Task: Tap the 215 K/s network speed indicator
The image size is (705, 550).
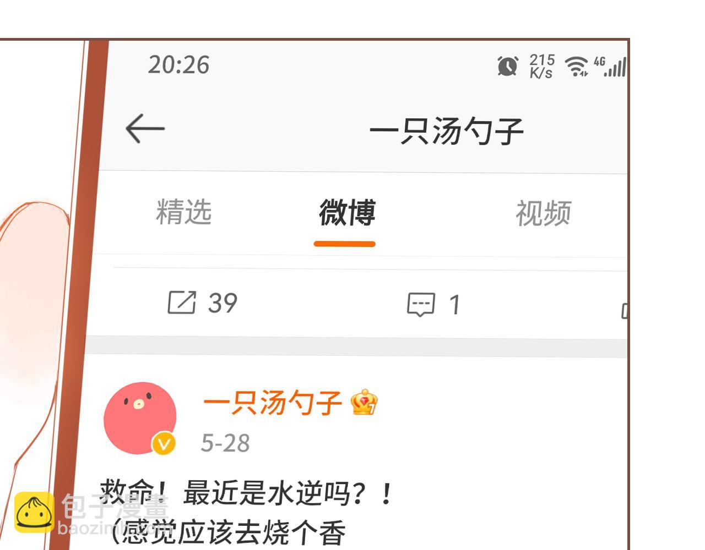Action: point(541,67)
